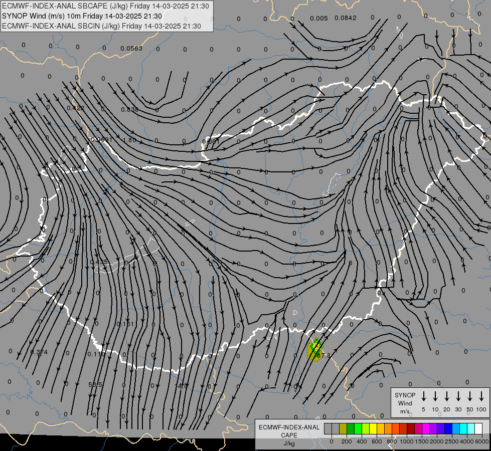
Task: Click the SBCAPE title line in header
Action: (x=105, y=6)
